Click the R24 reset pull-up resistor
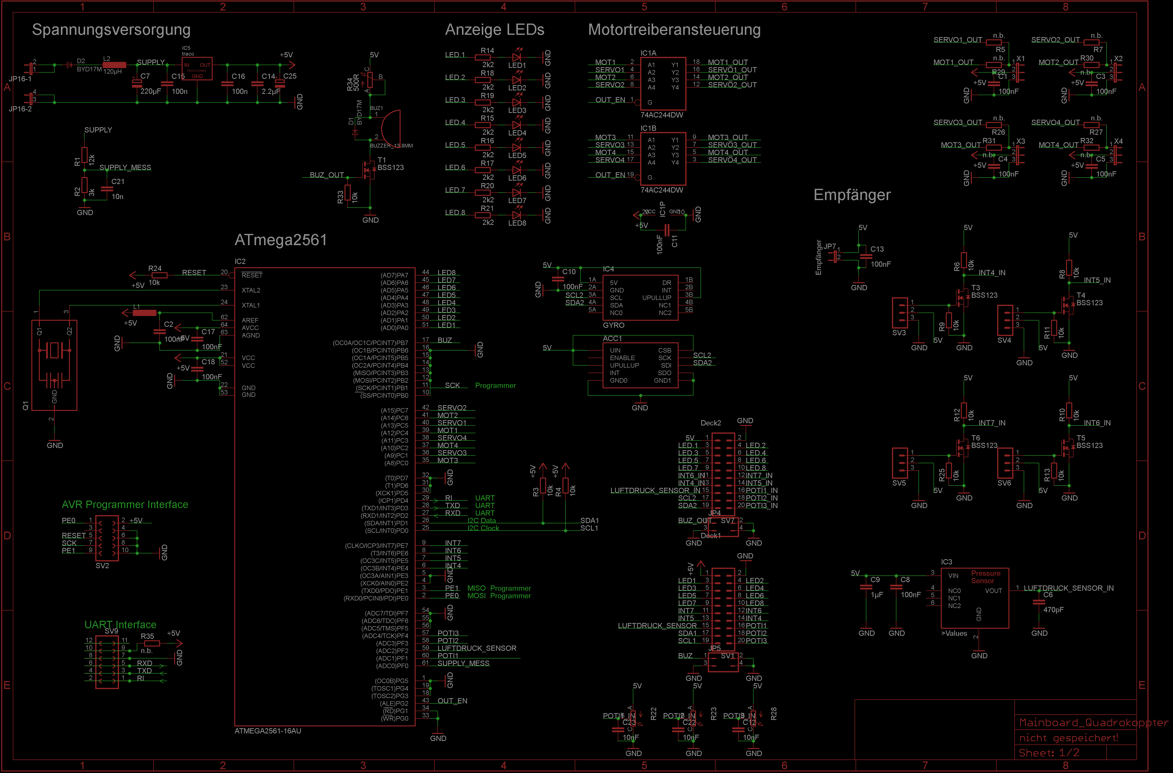Screen dimensions: 1173x773 point(159,275)
